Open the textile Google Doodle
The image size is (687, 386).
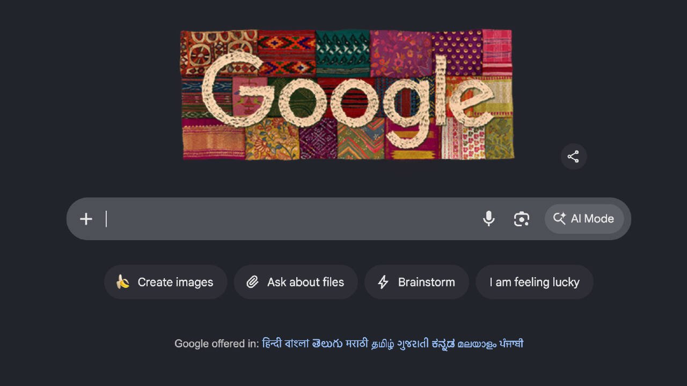(x=347, y=94)
